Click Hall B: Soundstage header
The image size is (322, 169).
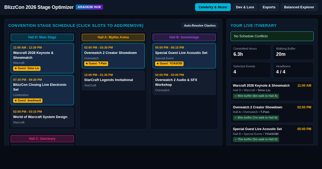184,37
